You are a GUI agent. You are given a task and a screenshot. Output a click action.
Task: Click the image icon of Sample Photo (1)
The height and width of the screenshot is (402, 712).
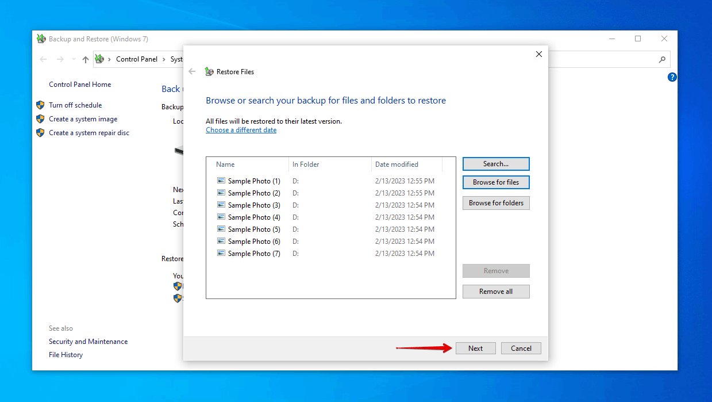pos(221,181)
